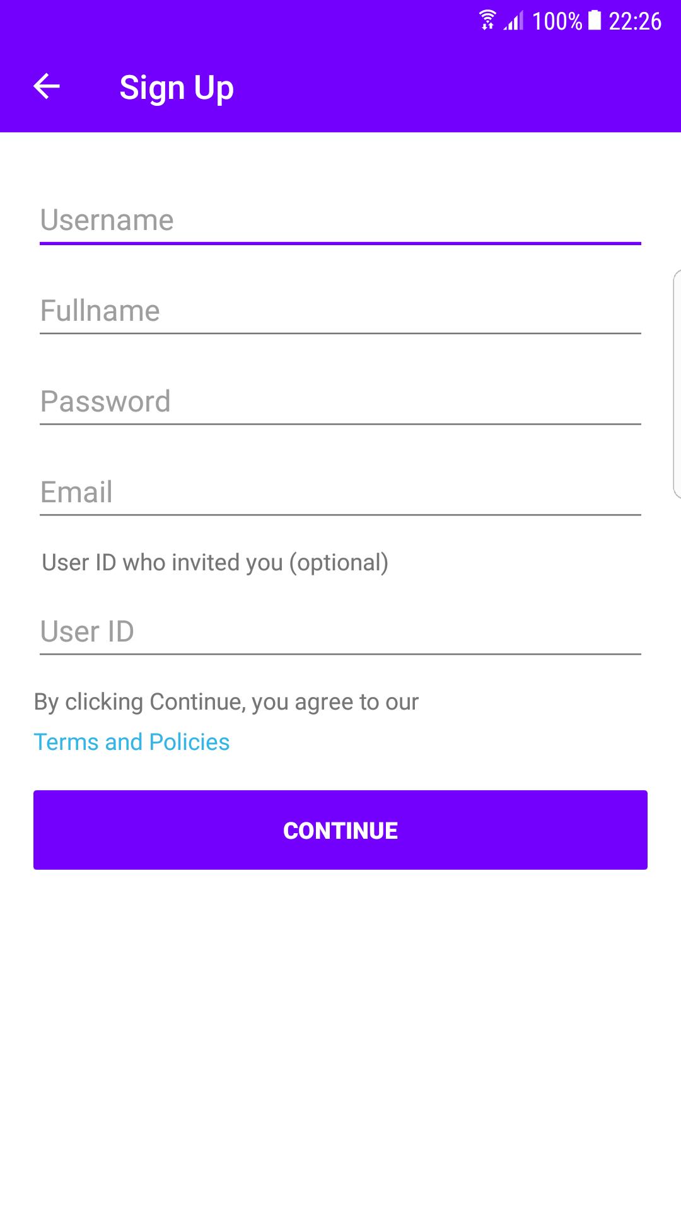Tap the 22:26 clock in status bar
Image resolution: width=681 pixels, height=1210 pixels.
pyautogui.click(x=634, y=21)
